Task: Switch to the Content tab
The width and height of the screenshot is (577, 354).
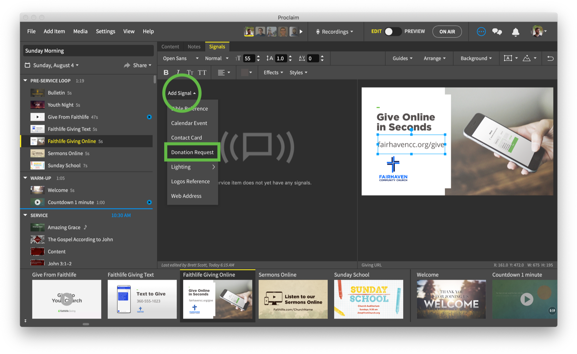Action: coord(170,47)
